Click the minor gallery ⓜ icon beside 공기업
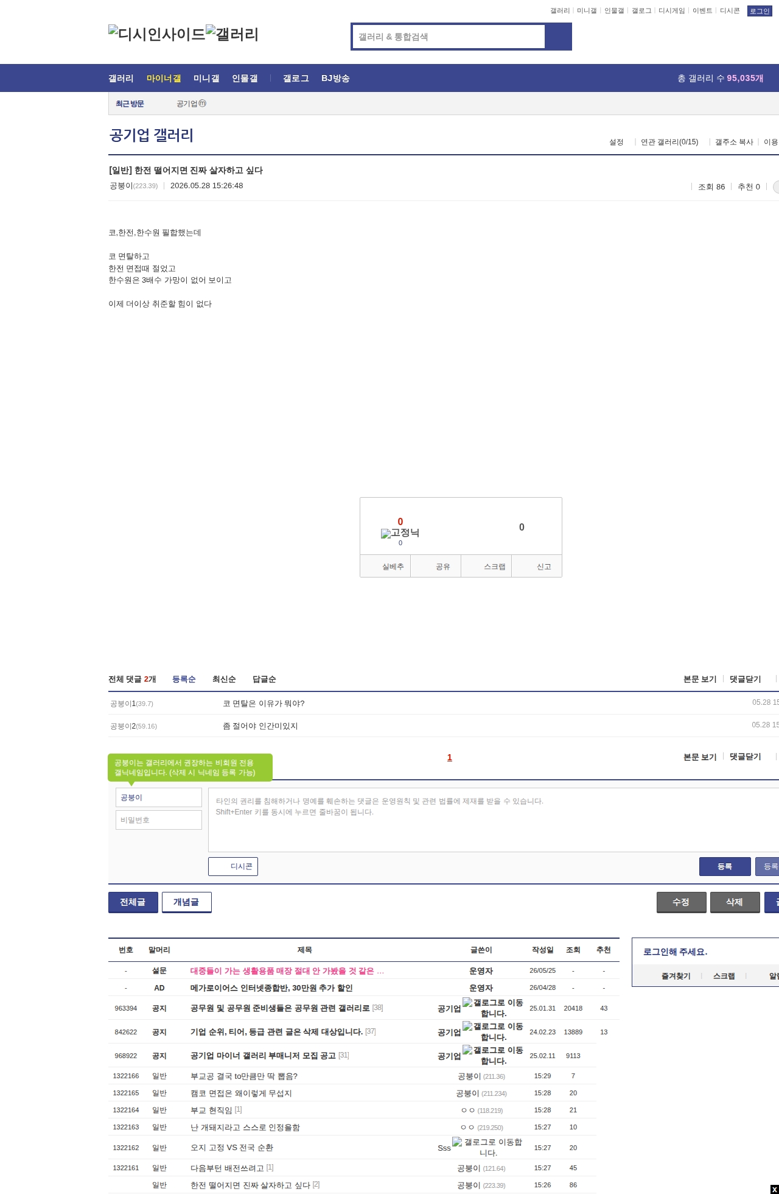The height and width of the screenshot is (1194, 779). point(203,104)
